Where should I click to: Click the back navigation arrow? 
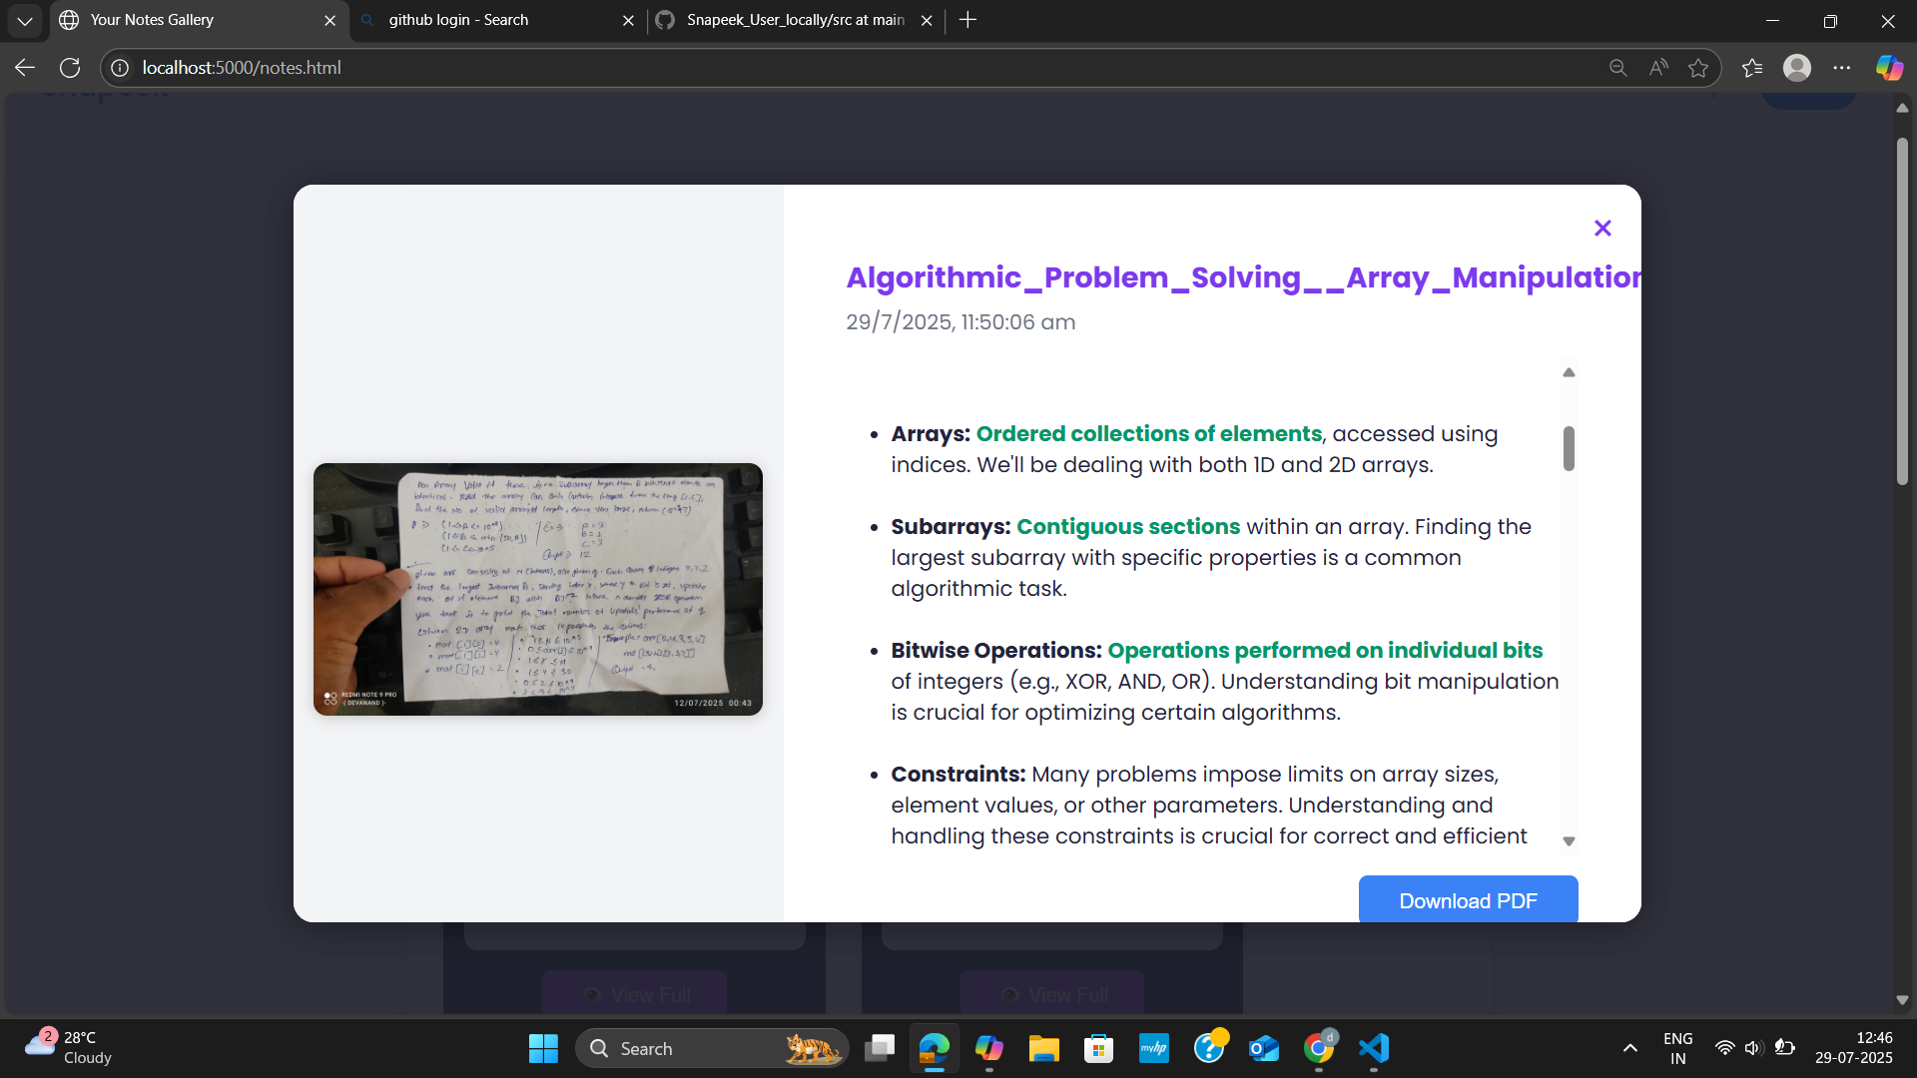23,67
